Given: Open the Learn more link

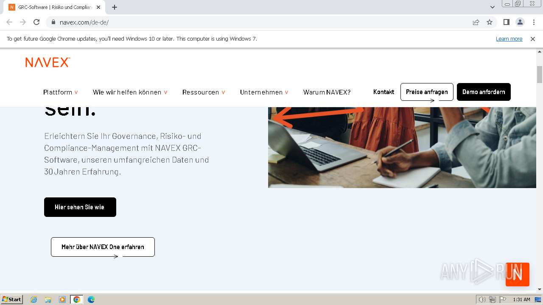Looking at the screenshot, I should [509, 39].
